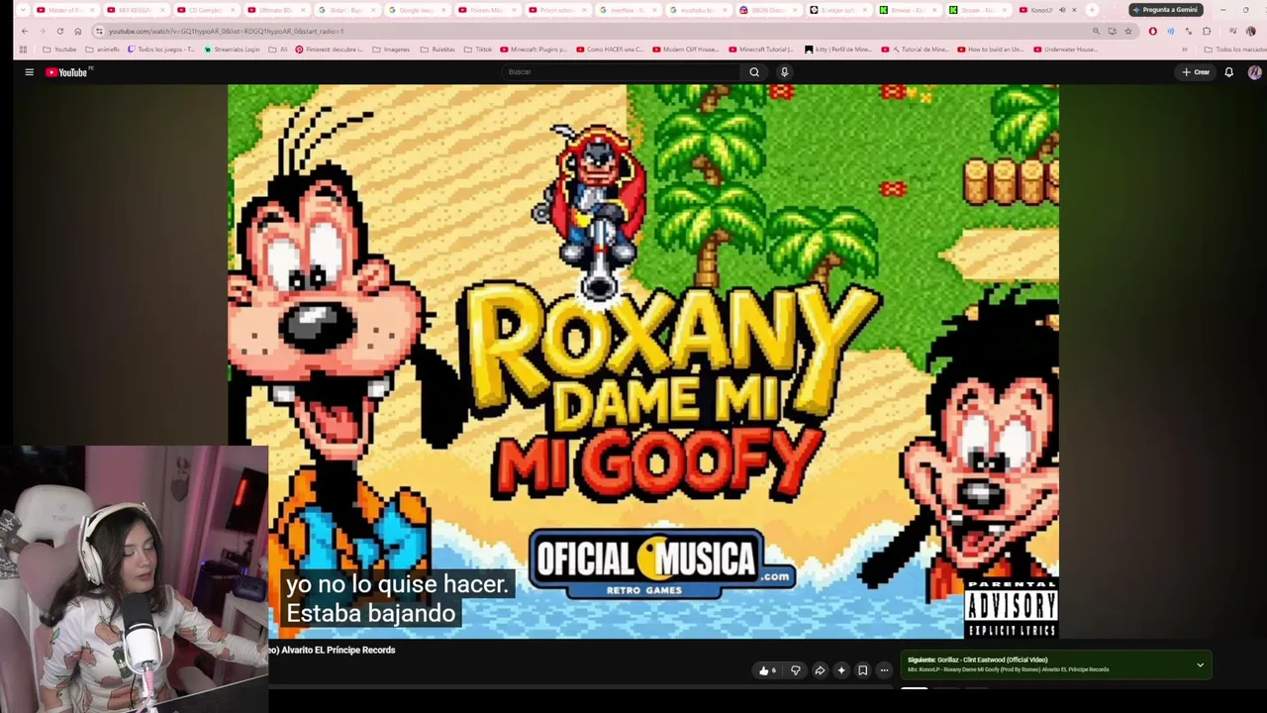Open the Imagenes bookmarks folder
1267x713 pixels.
pos(391,50)
